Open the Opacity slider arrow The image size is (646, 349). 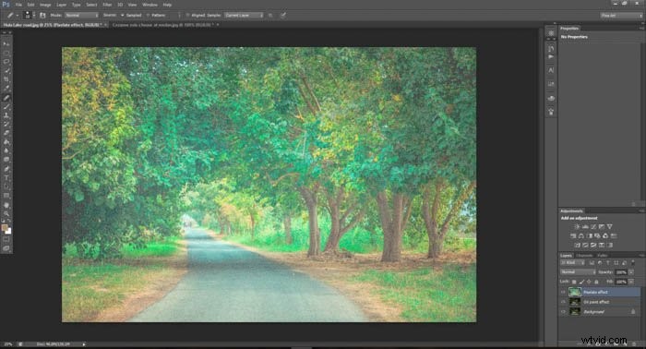pos(631,272)
